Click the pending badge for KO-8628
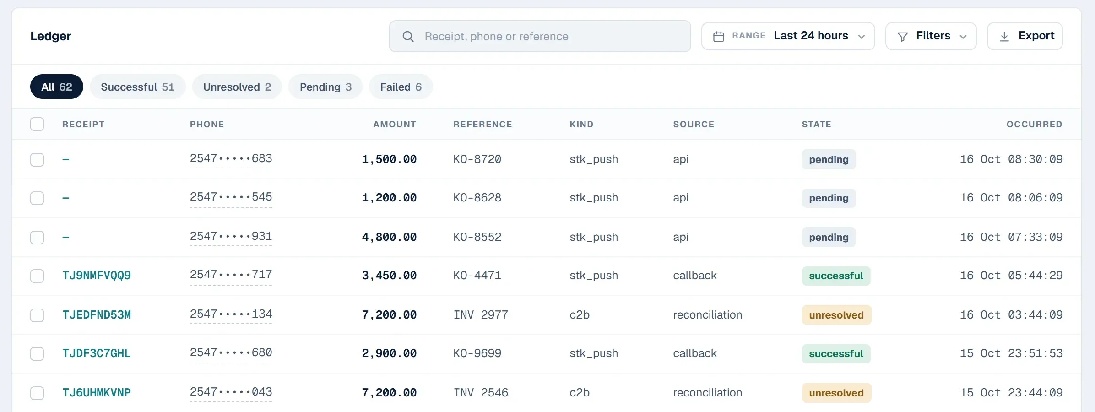 point(829,198)
